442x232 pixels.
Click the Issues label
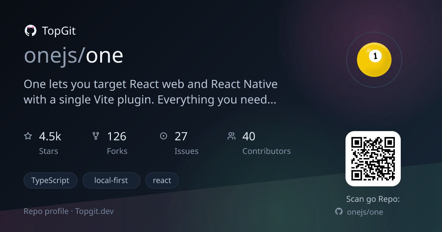click(186, 151)
